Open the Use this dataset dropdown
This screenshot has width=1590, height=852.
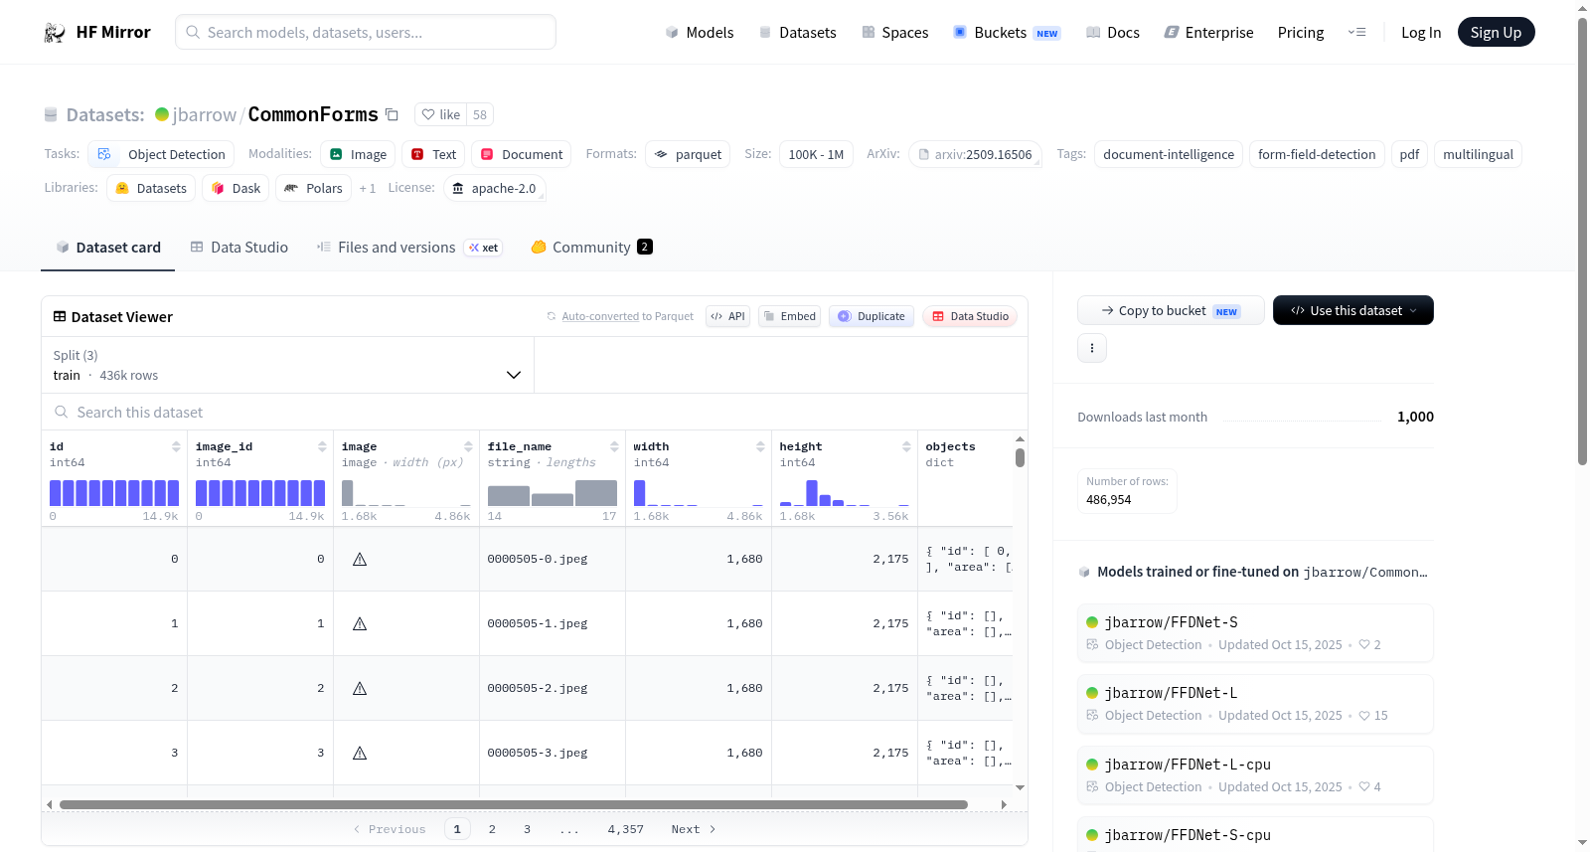[1353, 310]
